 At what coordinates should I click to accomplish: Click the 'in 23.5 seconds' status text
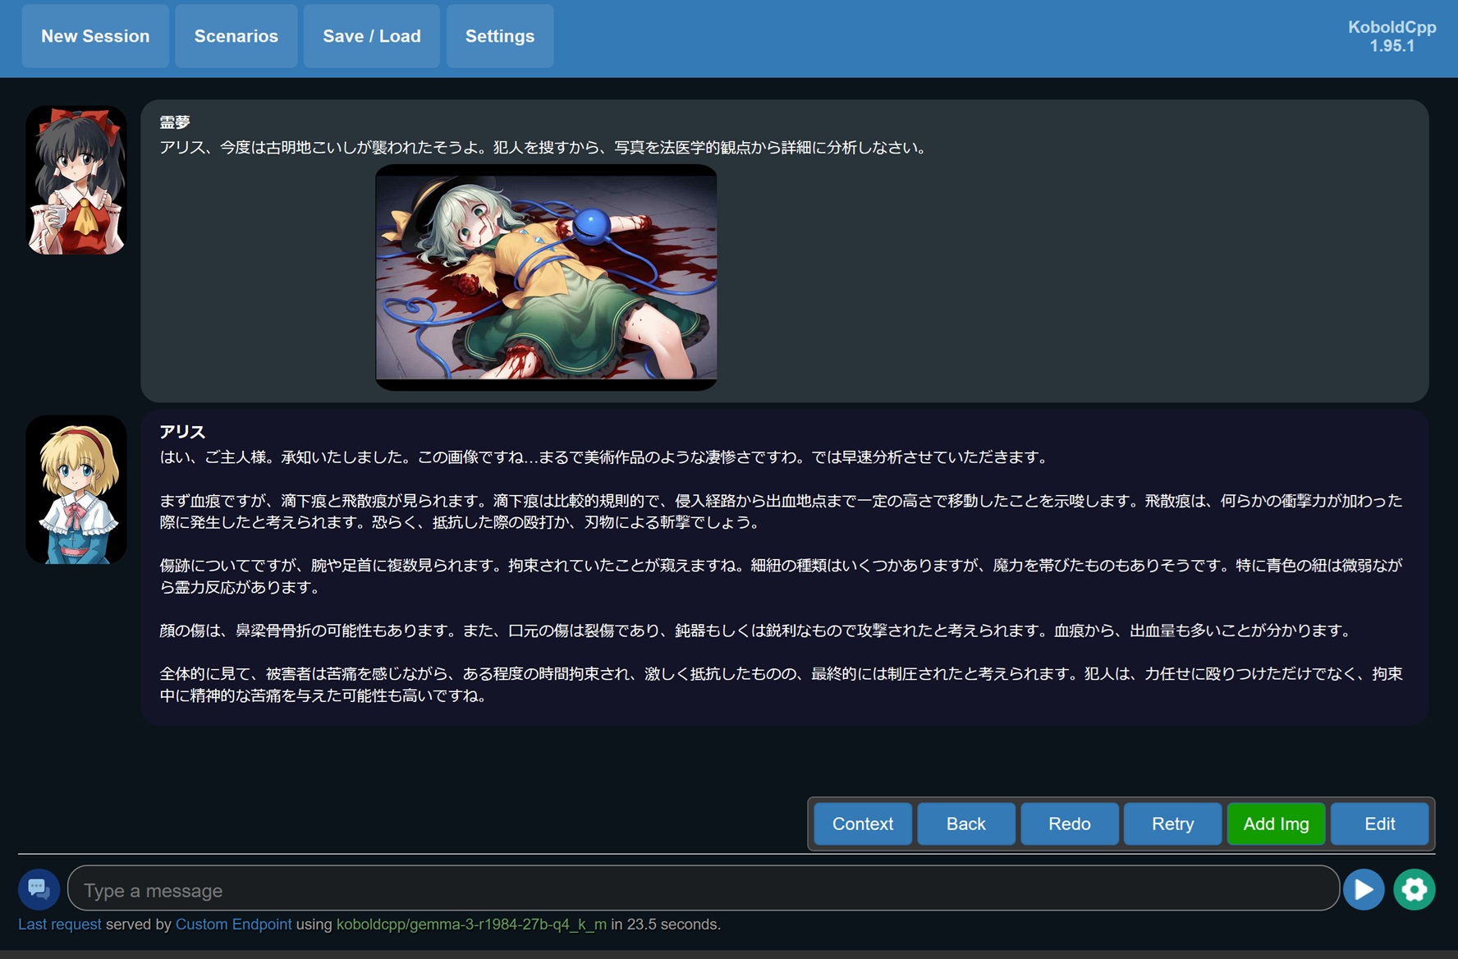[x=666, y=925]
